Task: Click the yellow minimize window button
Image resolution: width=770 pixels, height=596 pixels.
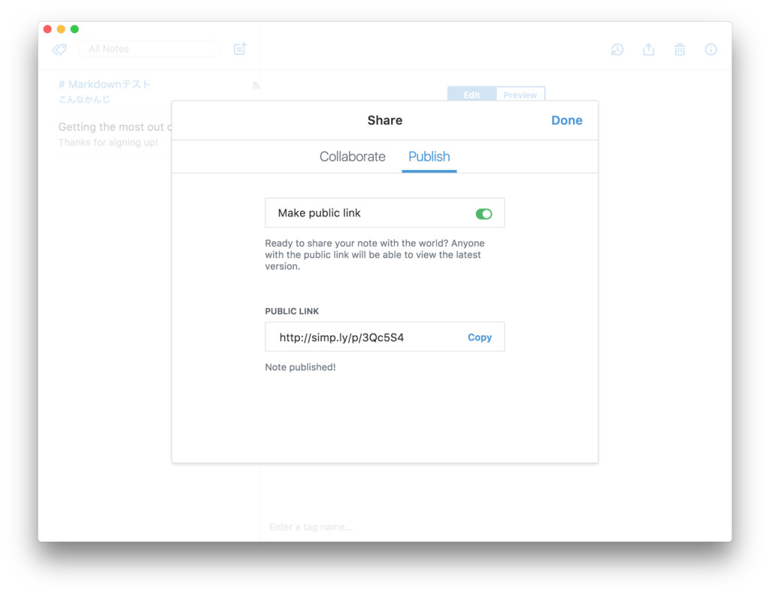Action: pos(61,29)
